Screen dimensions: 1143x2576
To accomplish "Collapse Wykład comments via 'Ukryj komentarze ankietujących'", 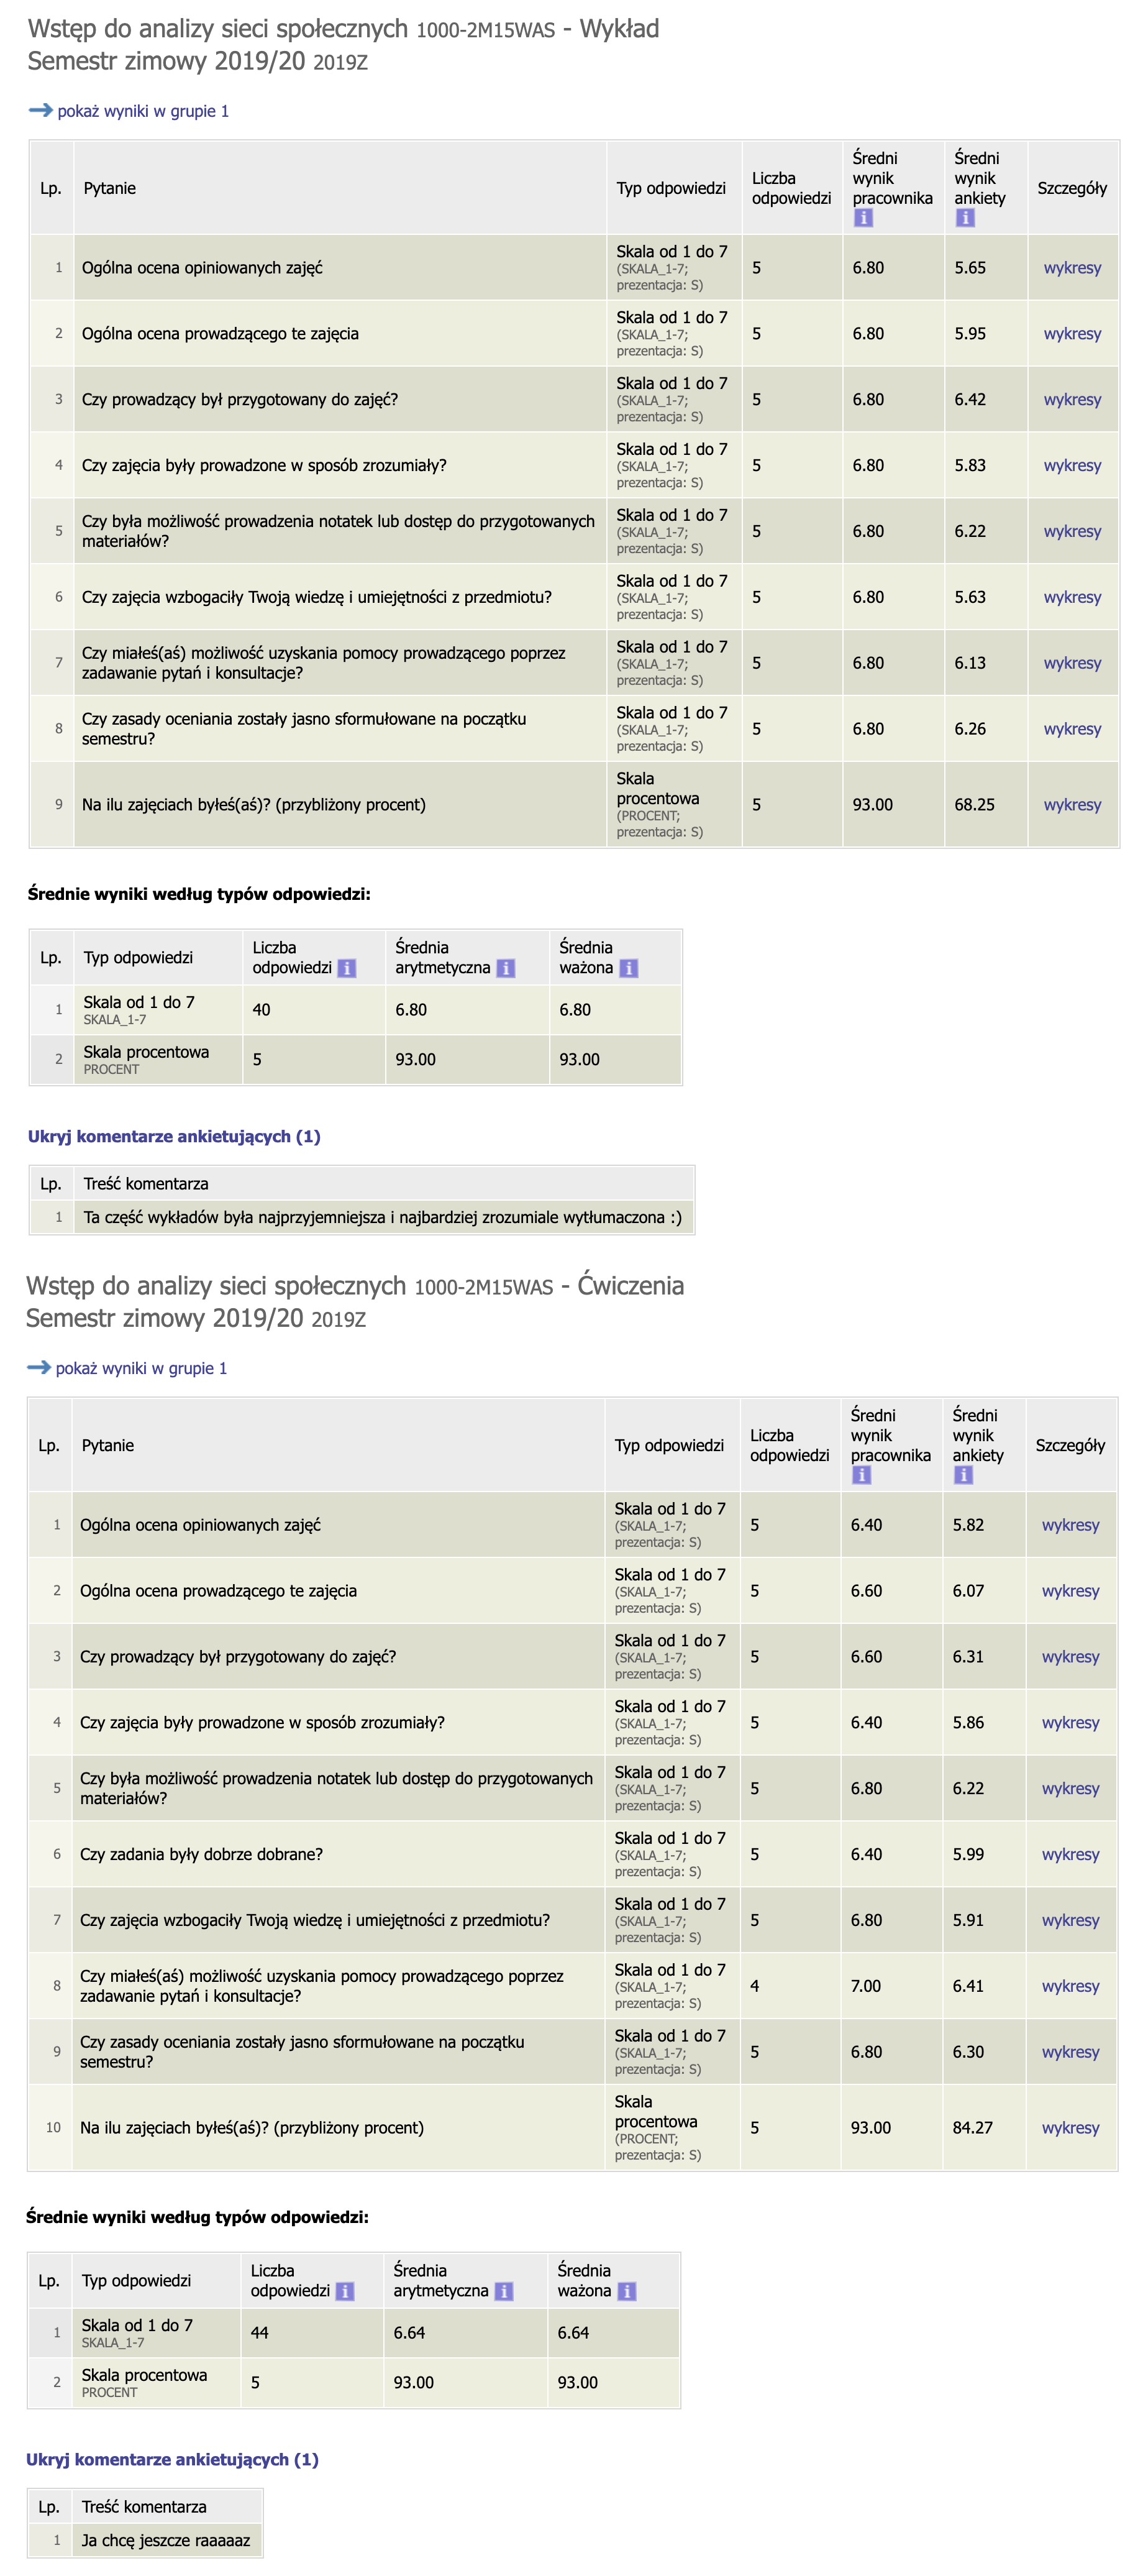I will (x=174, y=1136).
